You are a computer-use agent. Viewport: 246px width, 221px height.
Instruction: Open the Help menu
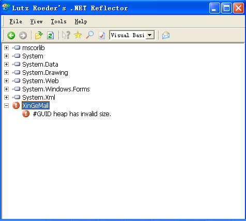pos(81,21)
